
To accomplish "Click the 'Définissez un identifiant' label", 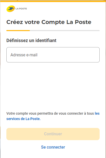I will coord(31,41).
